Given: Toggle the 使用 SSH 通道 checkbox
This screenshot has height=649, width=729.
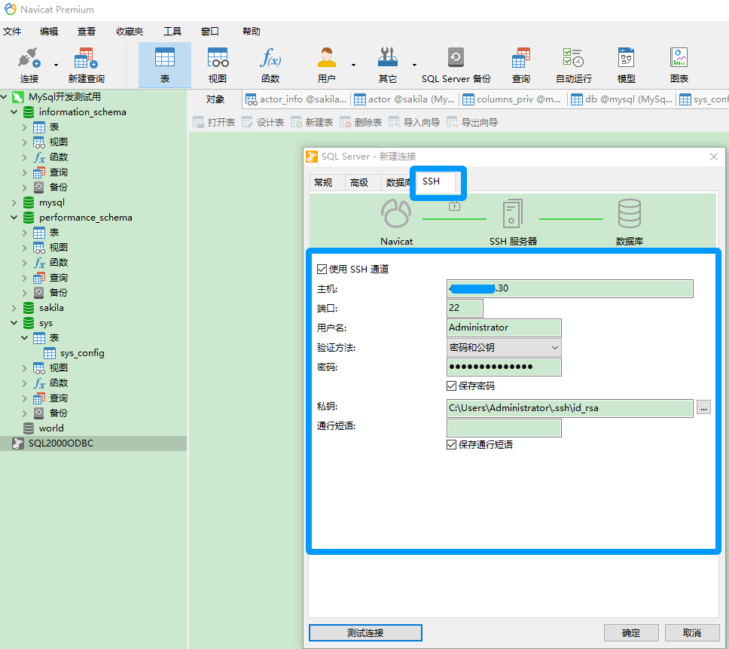Looking at the screenshot, I should (322, 270).
